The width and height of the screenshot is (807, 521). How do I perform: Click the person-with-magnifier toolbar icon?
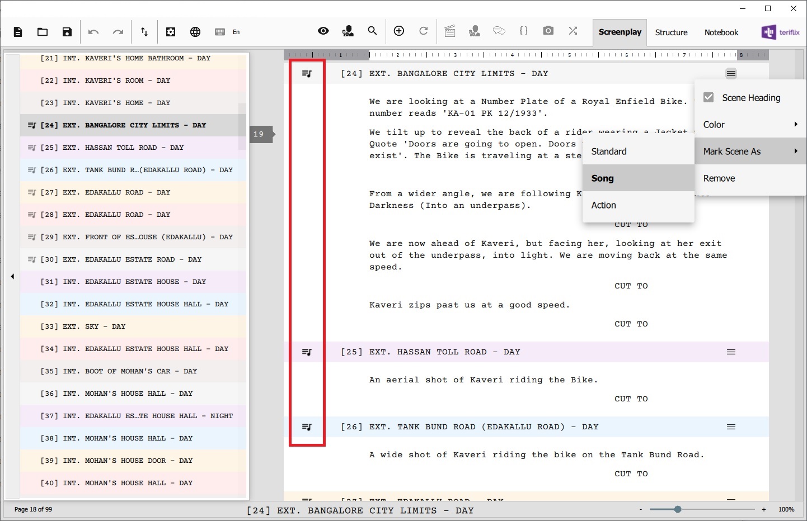[x=348, y=31]
